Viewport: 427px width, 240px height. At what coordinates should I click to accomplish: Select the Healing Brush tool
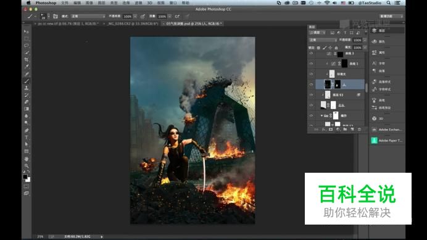tap(26, 74)
